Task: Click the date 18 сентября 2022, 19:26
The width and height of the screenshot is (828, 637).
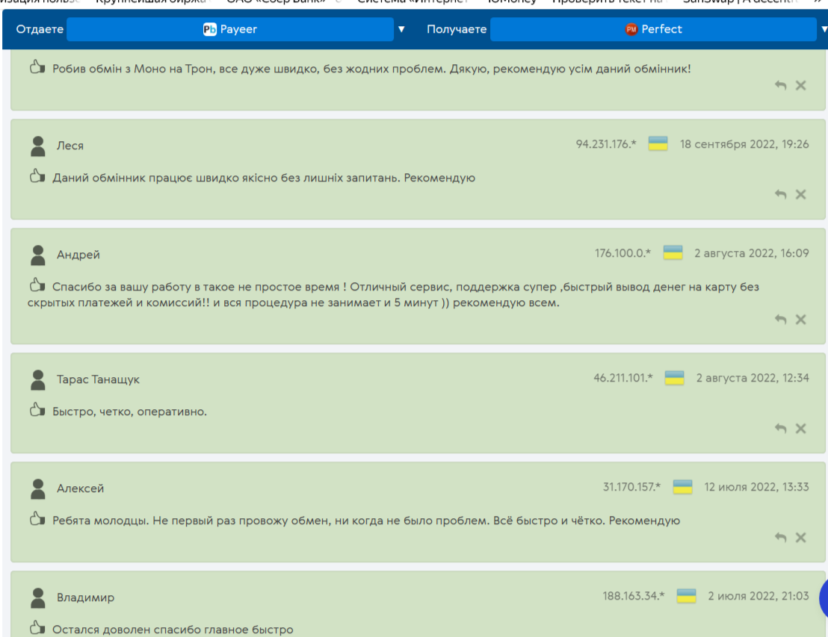Action: [x=744, y=144]
